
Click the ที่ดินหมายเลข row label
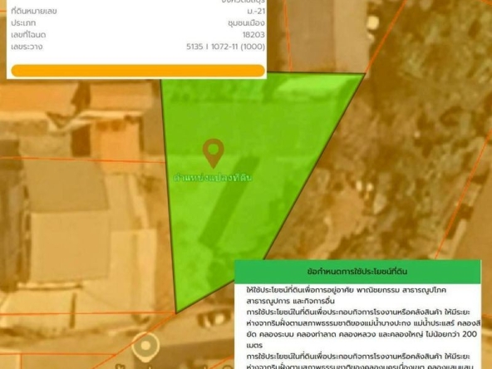pos(34,12)
